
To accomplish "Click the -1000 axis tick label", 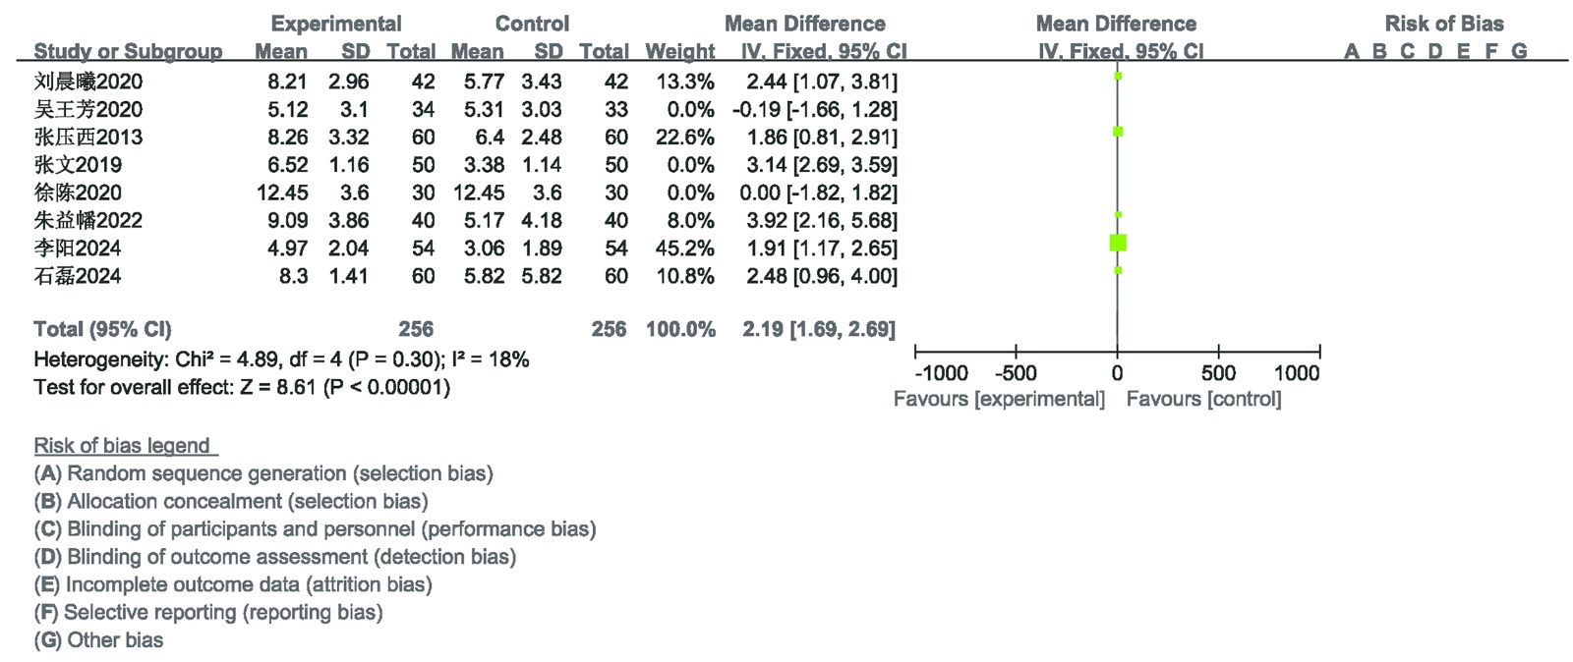I will pos(941,373).
